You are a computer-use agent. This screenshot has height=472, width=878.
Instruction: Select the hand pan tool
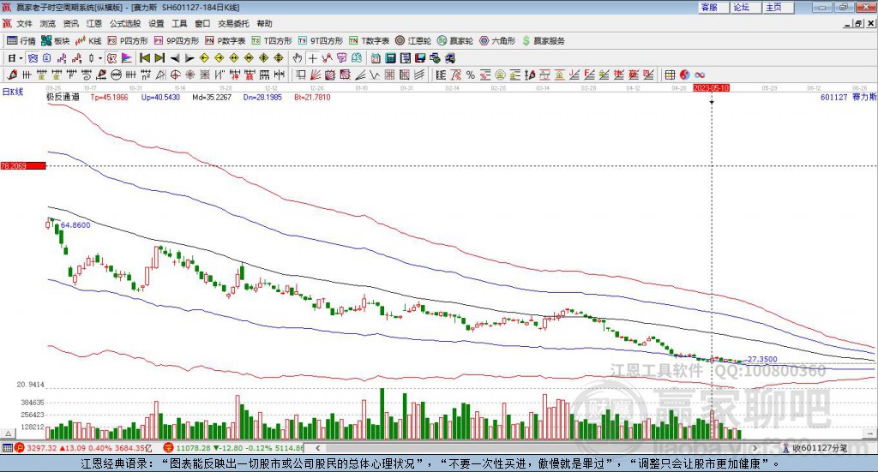pyautogui.click(x=298, y=58)
